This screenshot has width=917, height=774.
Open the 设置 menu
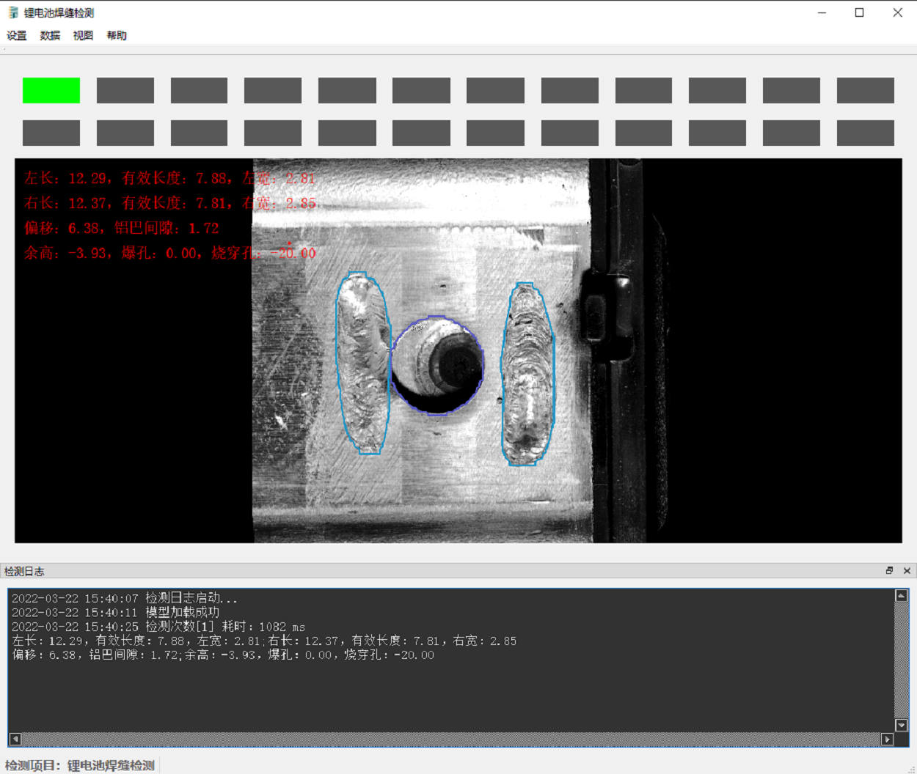[16, 35]
